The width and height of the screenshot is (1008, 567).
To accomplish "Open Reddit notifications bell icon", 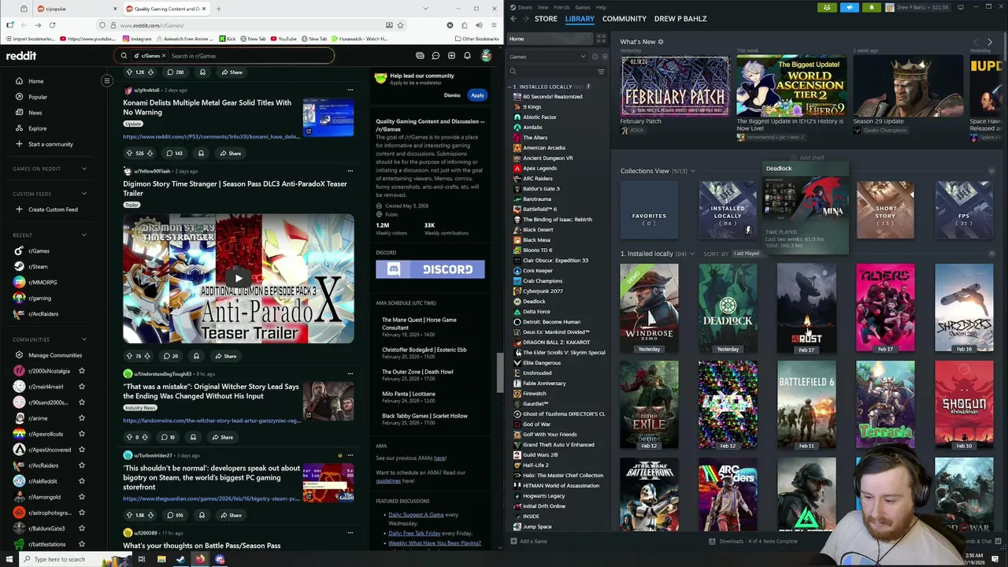I will 467,56.
